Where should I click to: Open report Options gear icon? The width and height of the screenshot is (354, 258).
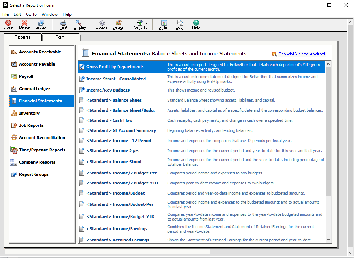click(102, 23)
